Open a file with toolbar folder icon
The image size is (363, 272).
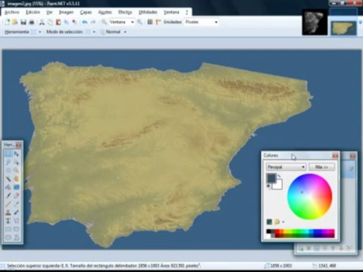[15, 22]
